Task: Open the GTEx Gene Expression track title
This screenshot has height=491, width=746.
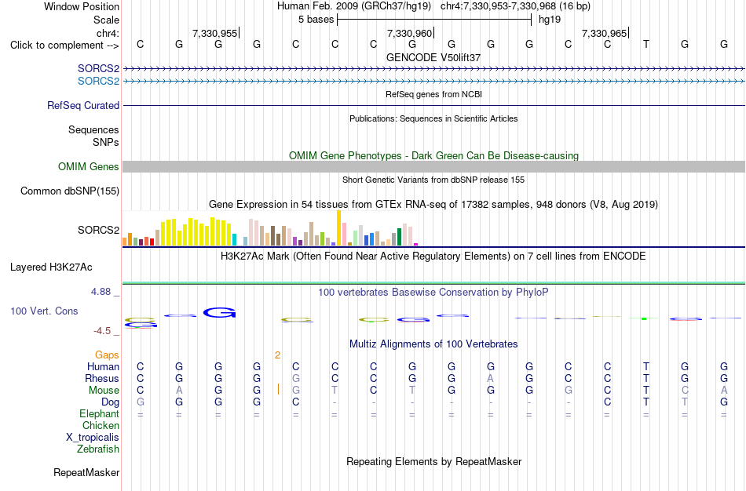Action: (x=433, y=205)
